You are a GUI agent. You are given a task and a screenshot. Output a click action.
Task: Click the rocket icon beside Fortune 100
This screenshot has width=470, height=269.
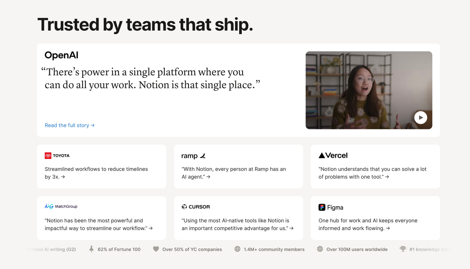tap(91, 249)
